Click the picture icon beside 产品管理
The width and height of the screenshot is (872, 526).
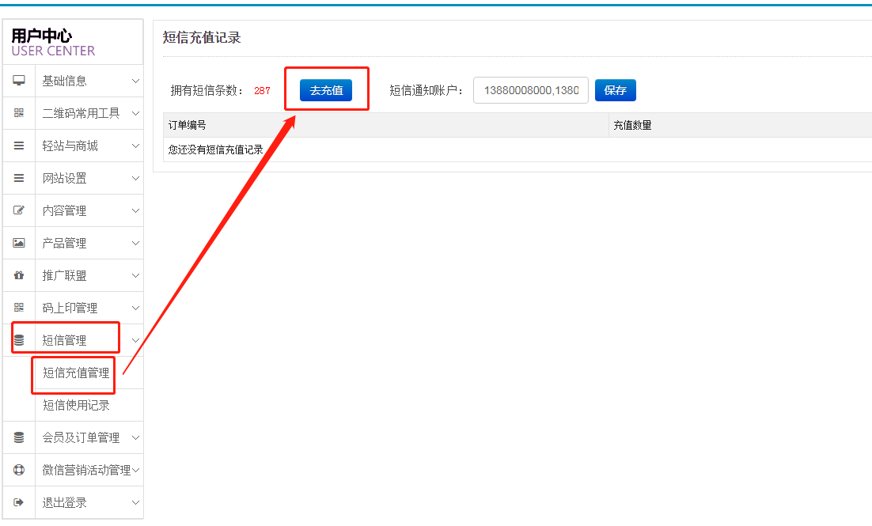tap(19, 243)
